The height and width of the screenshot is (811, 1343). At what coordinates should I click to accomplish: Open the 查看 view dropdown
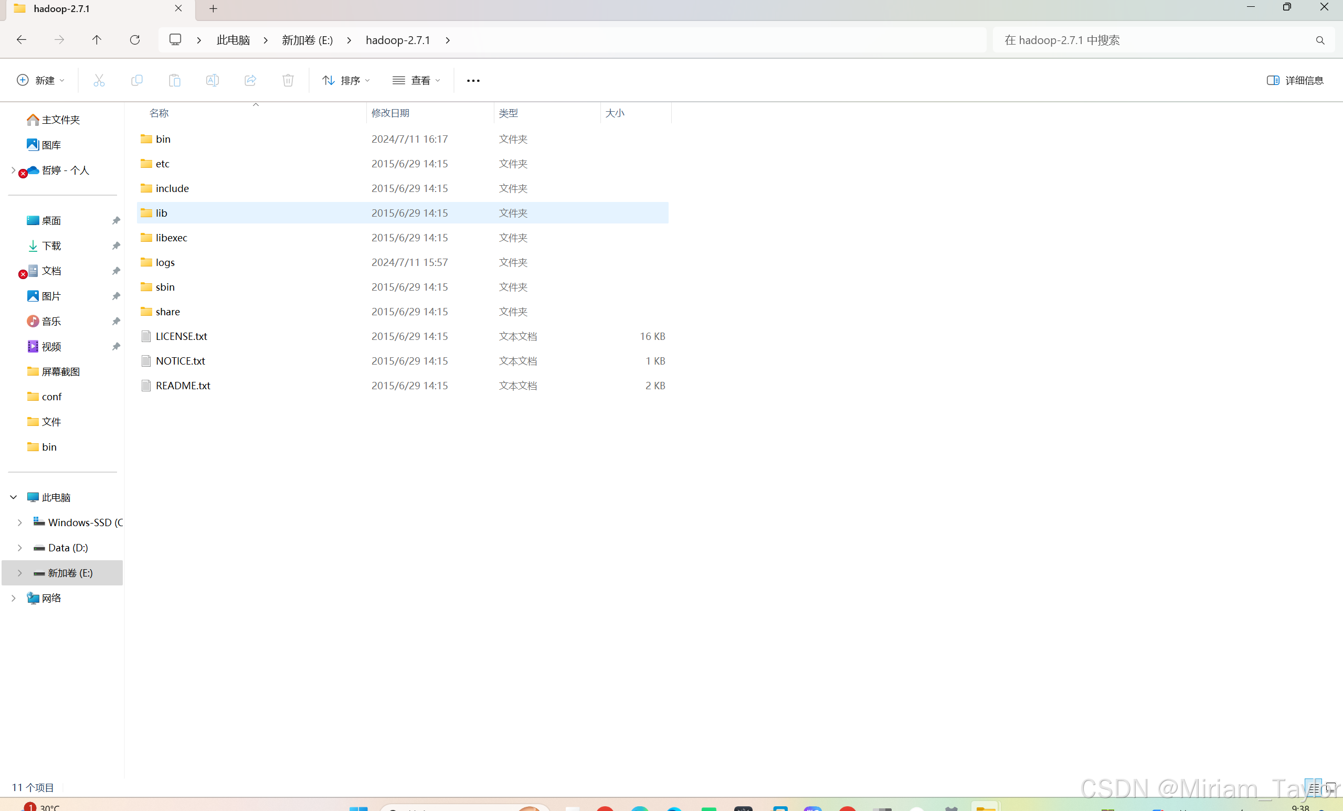[x=416, y=81]
